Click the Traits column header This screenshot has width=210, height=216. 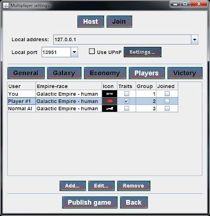127,86
